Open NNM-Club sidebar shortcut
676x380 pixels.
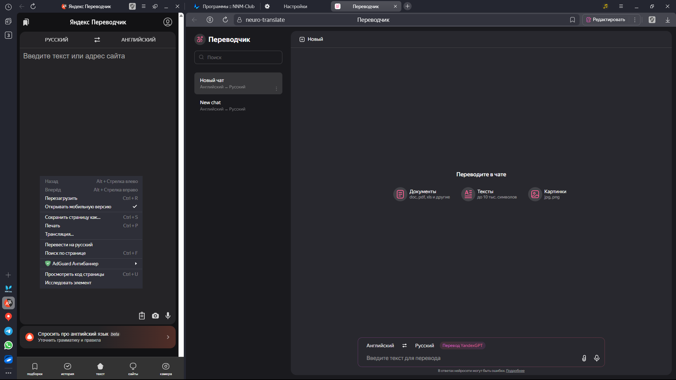pos(8,289)
